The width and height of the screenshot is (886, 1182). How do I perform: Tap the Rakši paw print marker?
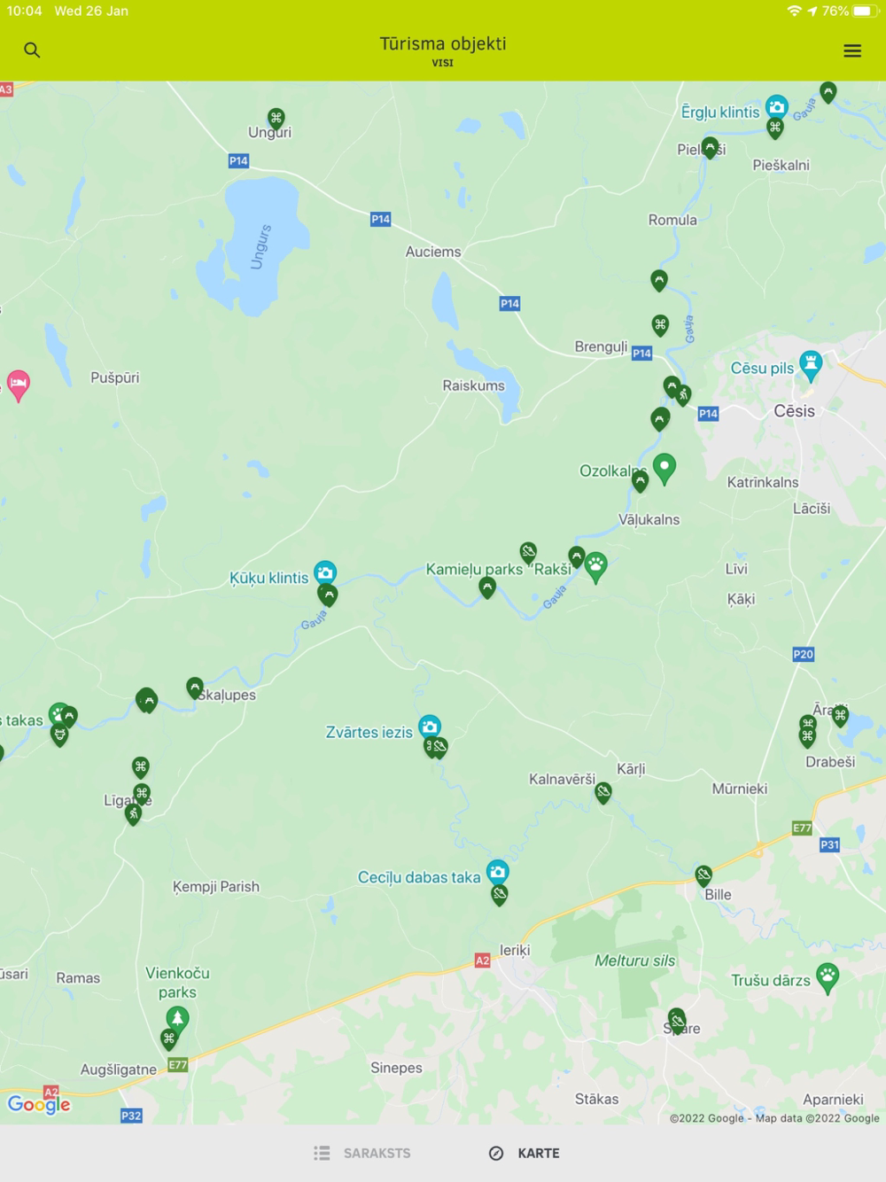(x=596, y=567)
